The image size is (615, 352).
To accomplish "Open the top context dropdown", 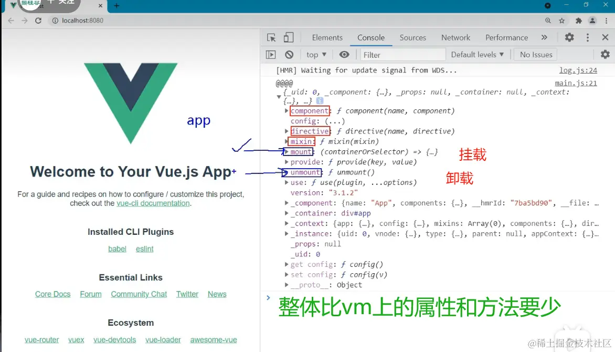I will coord(316,55).
